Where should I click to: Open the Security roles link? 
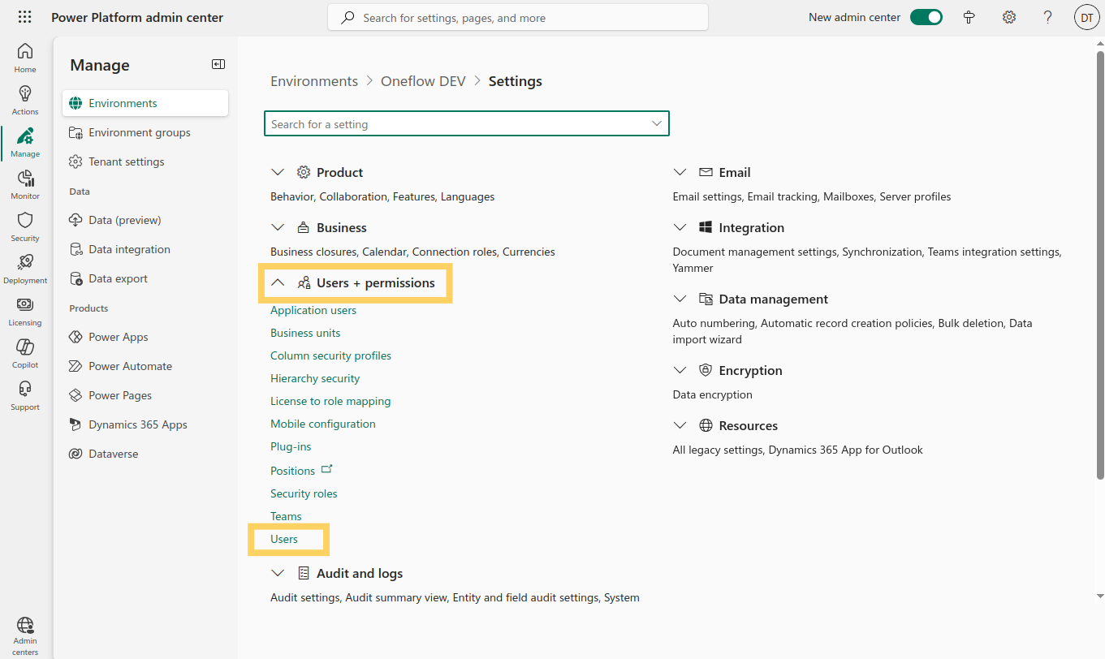coord(304,493)
